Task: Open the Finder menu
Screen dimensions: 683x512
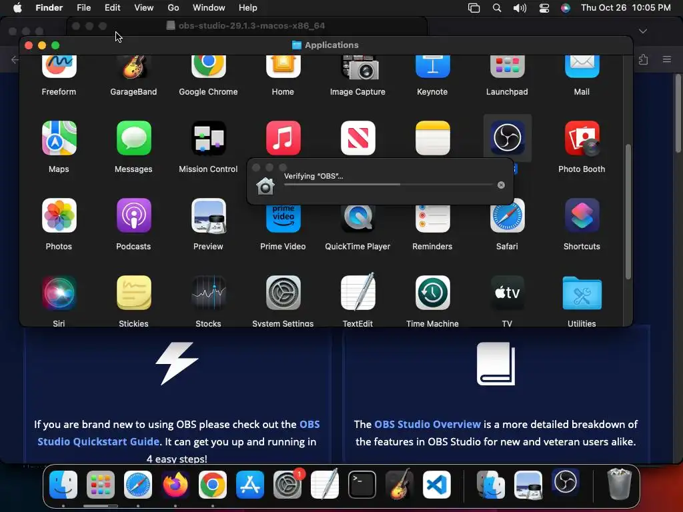Action: [x=49, y=8]
